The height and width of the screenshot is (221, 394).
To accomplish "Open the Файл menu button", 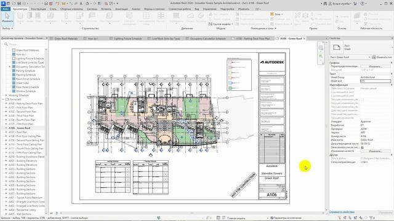I will [x=6, y=9].
